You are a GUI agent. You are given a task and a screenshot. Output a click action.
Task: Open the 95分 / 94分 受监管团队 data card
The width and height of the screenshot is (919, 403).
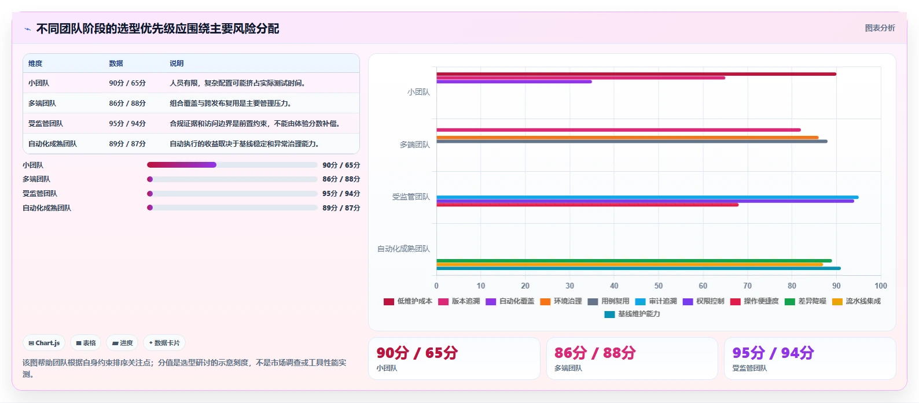click(810, 358)
